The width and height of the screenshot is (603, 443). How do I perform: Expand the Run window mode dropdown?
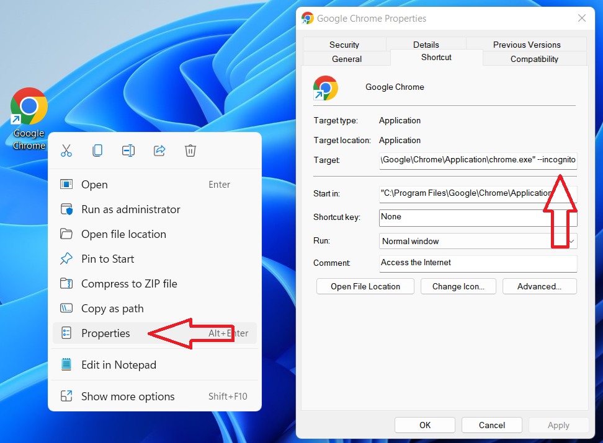[x=478, y=241]
